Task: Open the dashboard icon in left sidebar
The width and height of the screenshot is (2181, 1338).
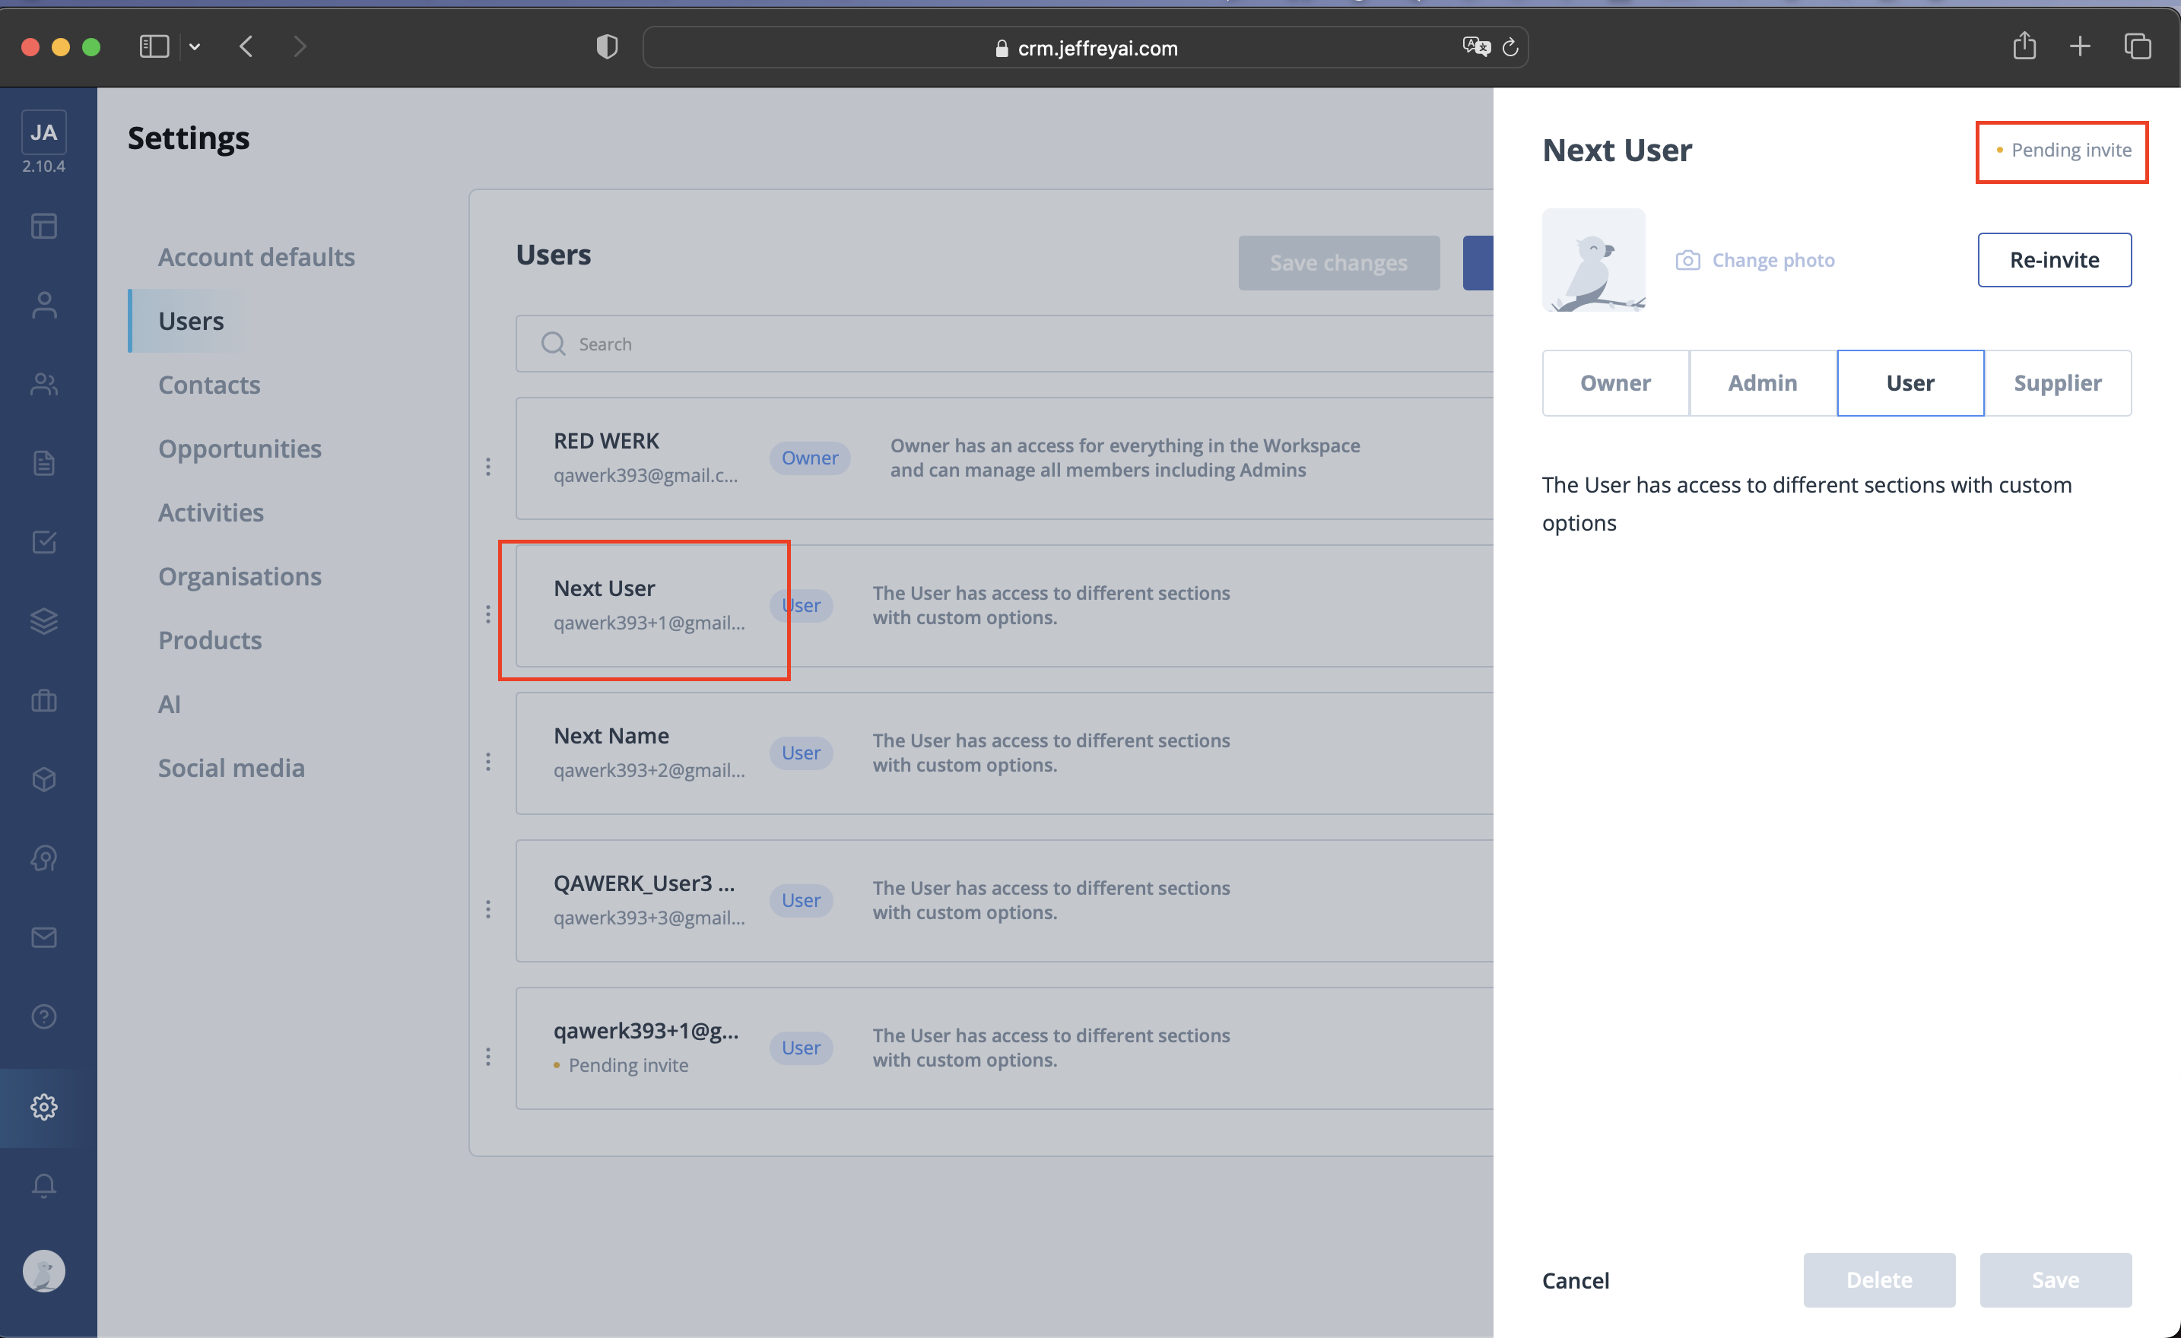Action: (x=43, y=226)
